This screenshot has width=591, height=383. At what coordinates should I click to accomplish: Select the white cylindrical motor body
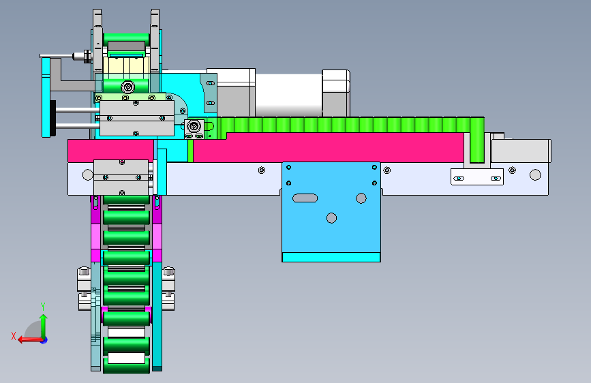coord(288,95)
